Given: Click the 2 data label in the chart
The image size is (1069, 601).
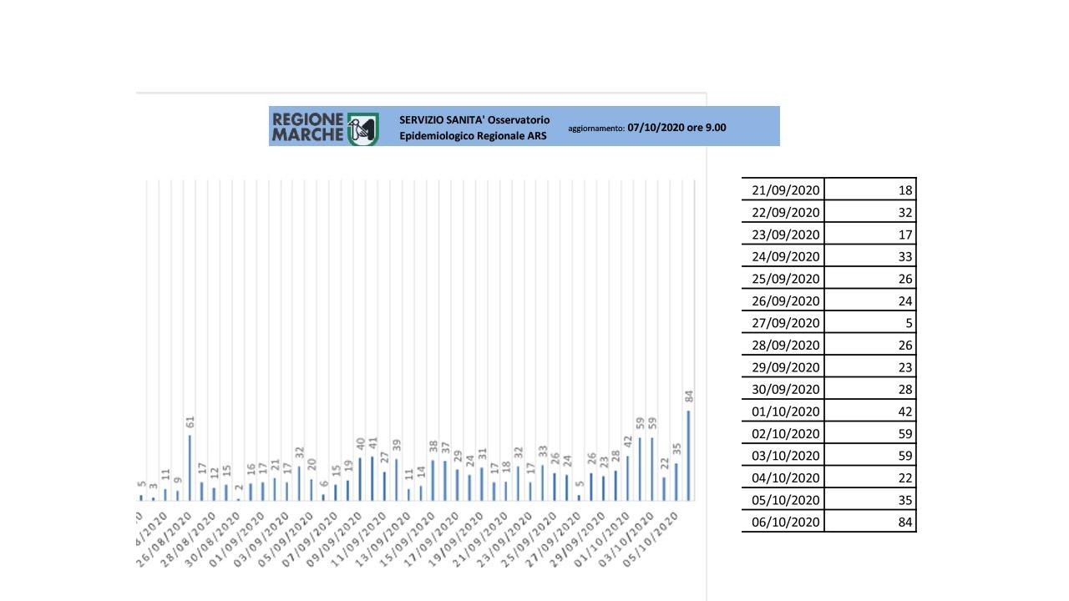Looking at the screenshot, I should [x=239, y=489].
